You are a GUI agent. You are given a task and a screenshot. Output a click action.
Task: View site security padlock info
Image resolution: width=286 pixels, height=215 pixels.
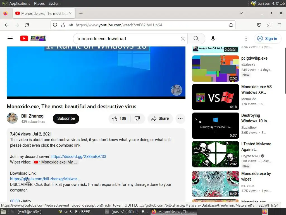coord(63,25)
